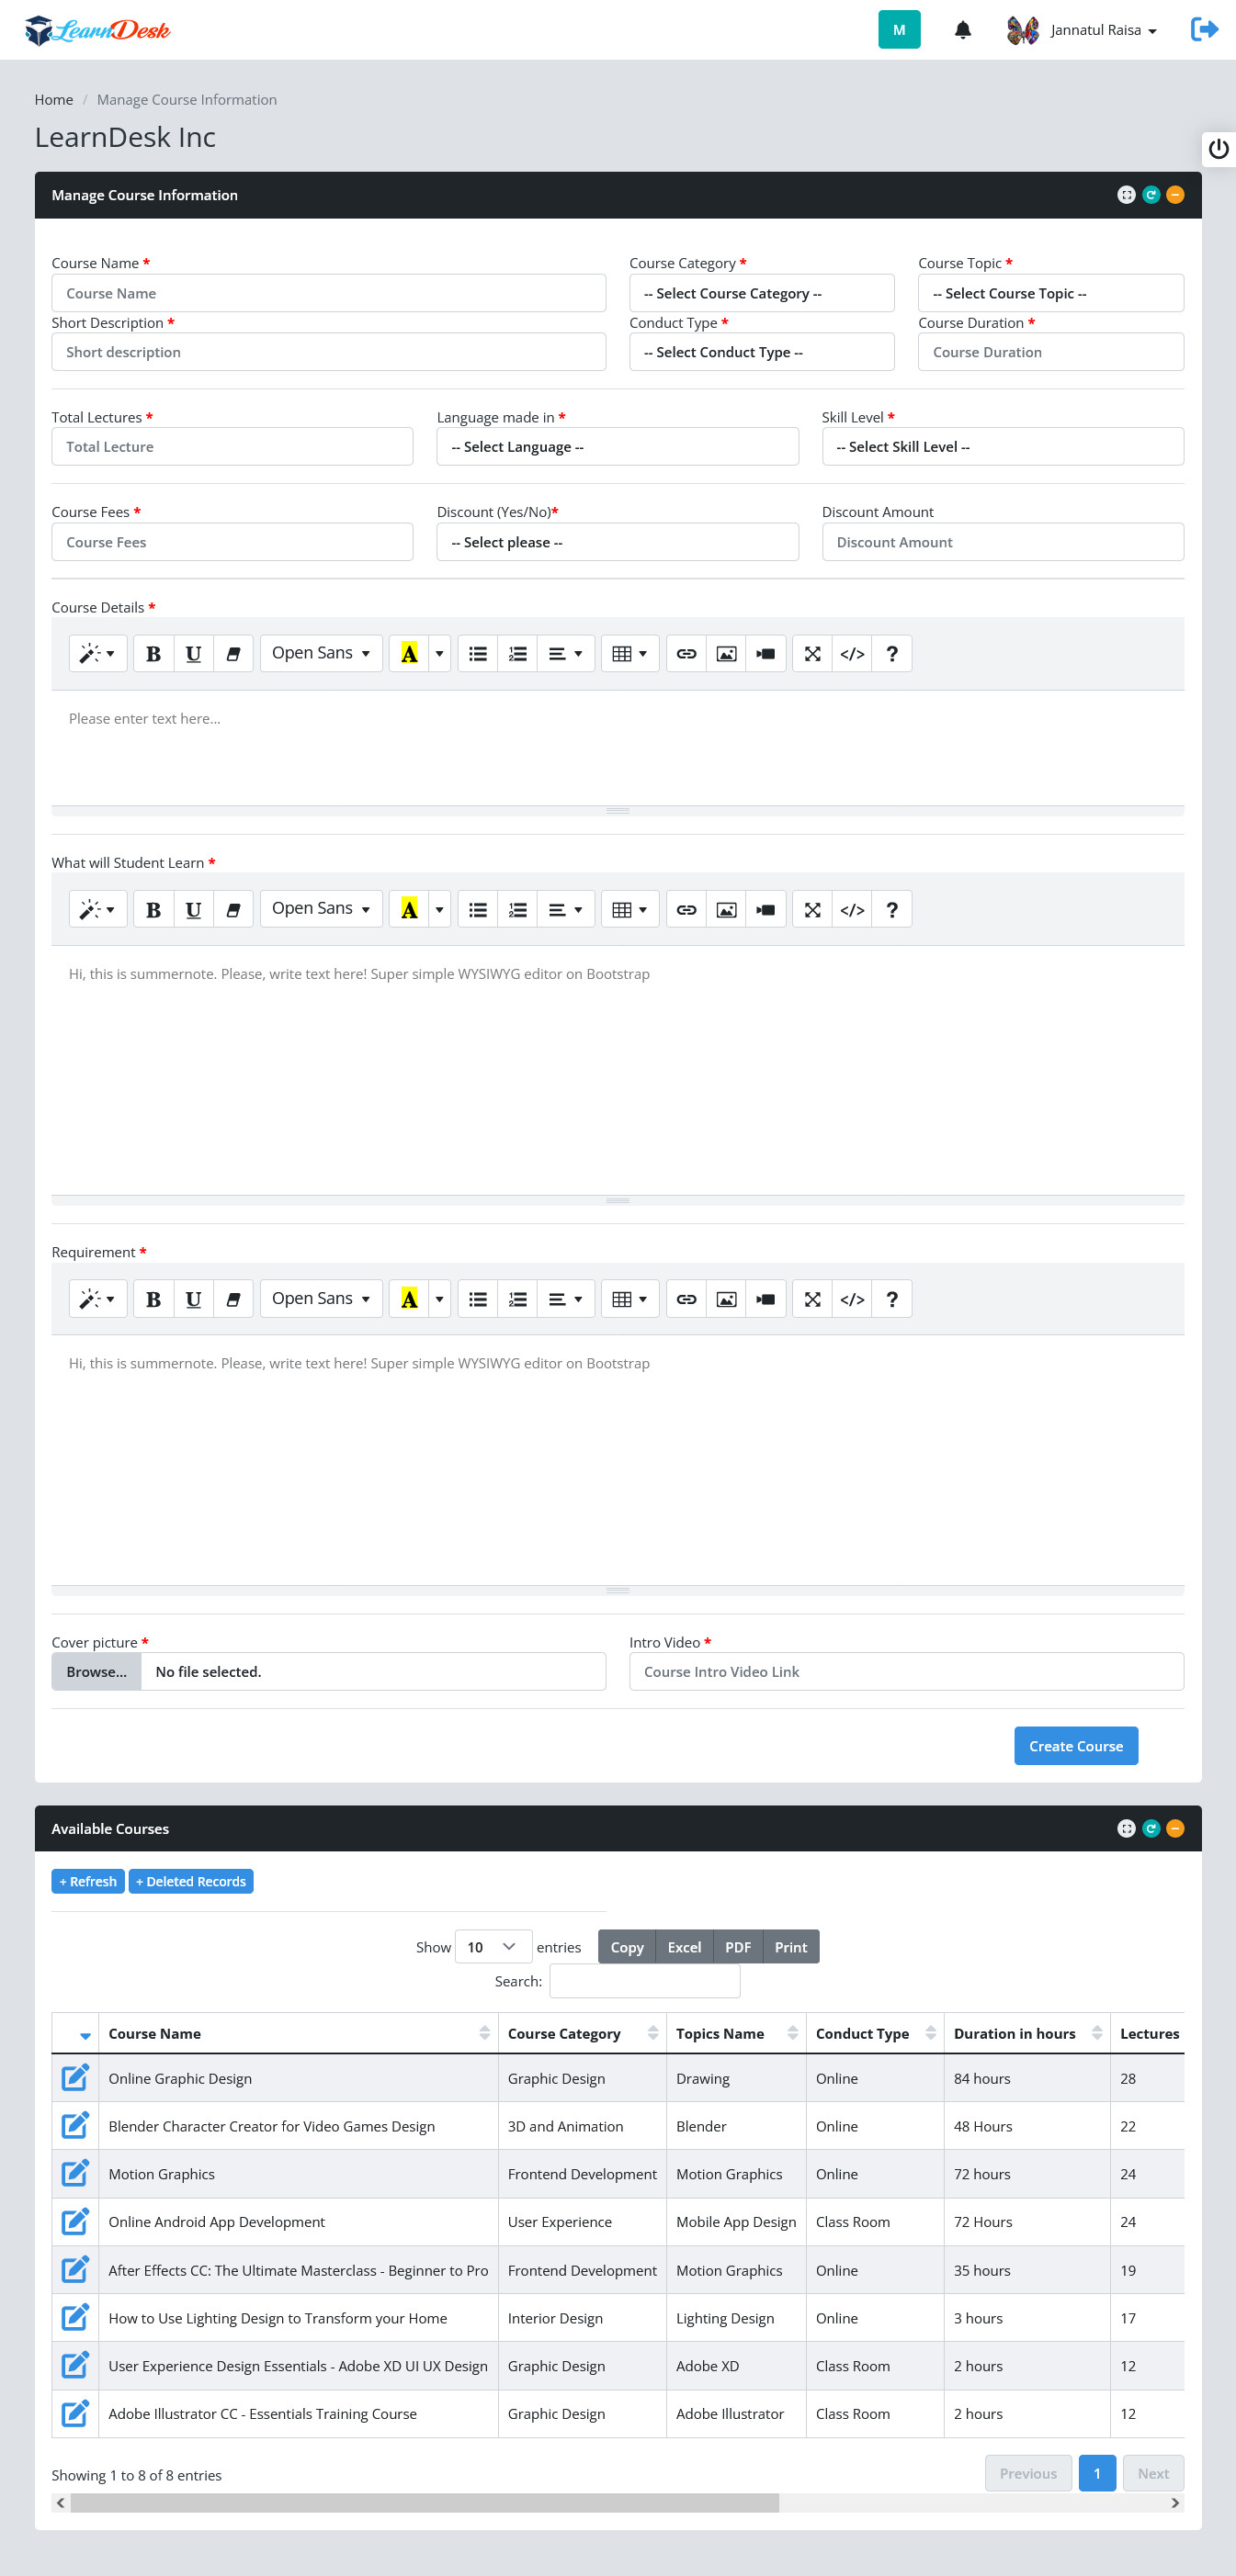The width and height of the screenshot is (1236, 2576).
Task: Go to the Home breadcrumb link
Action: point(54,100)
